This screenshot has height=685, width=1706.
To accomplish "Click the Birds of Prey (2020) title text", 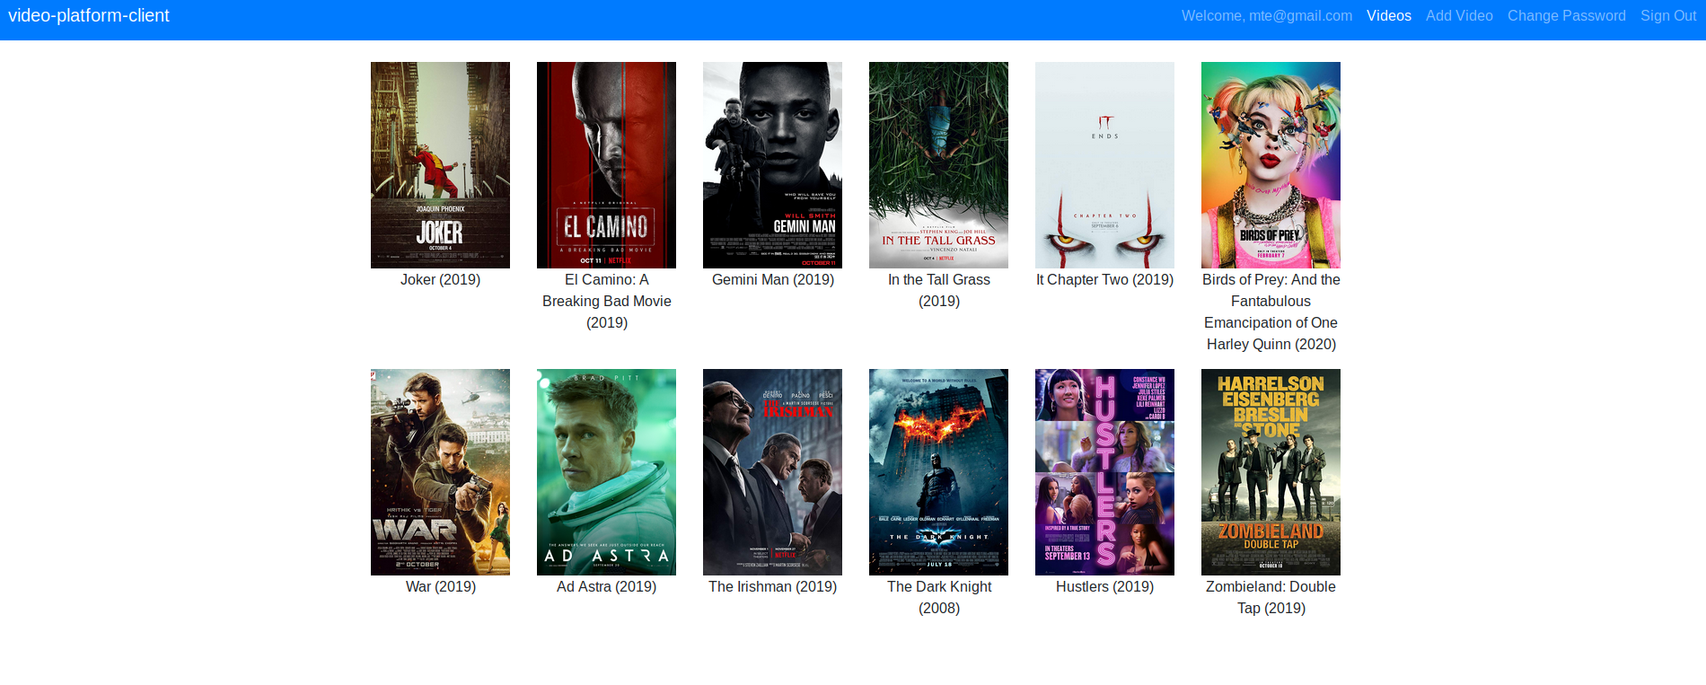I will click(x=1271, y=312).
